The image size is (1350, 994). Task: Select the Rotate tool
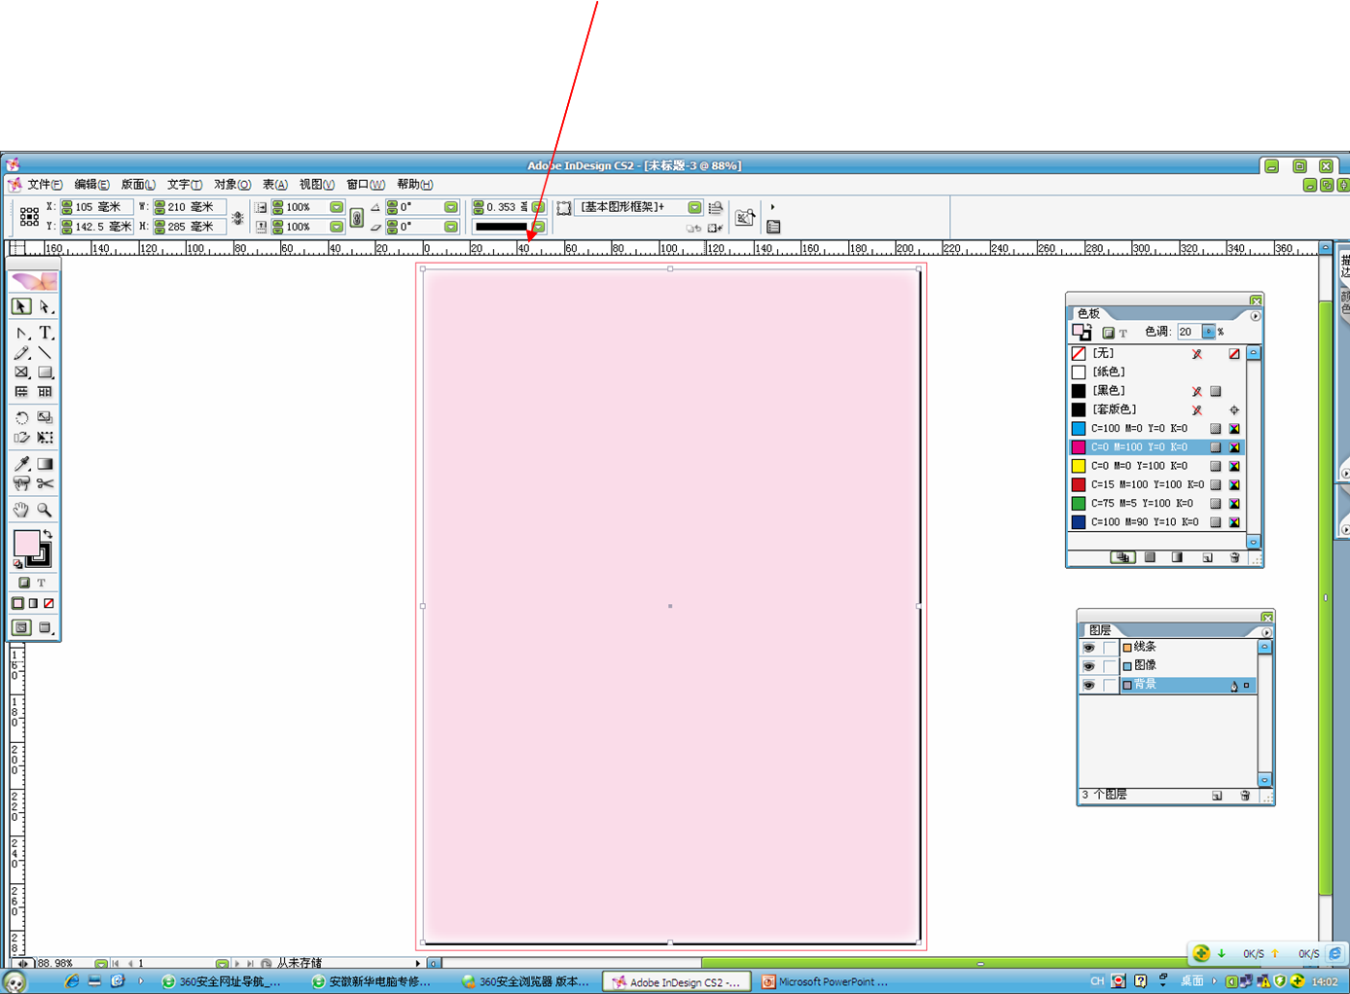coord(21,417)
